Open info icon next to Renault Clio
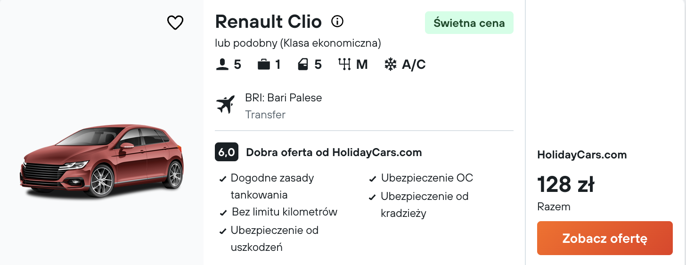 [x=337, y=21]
